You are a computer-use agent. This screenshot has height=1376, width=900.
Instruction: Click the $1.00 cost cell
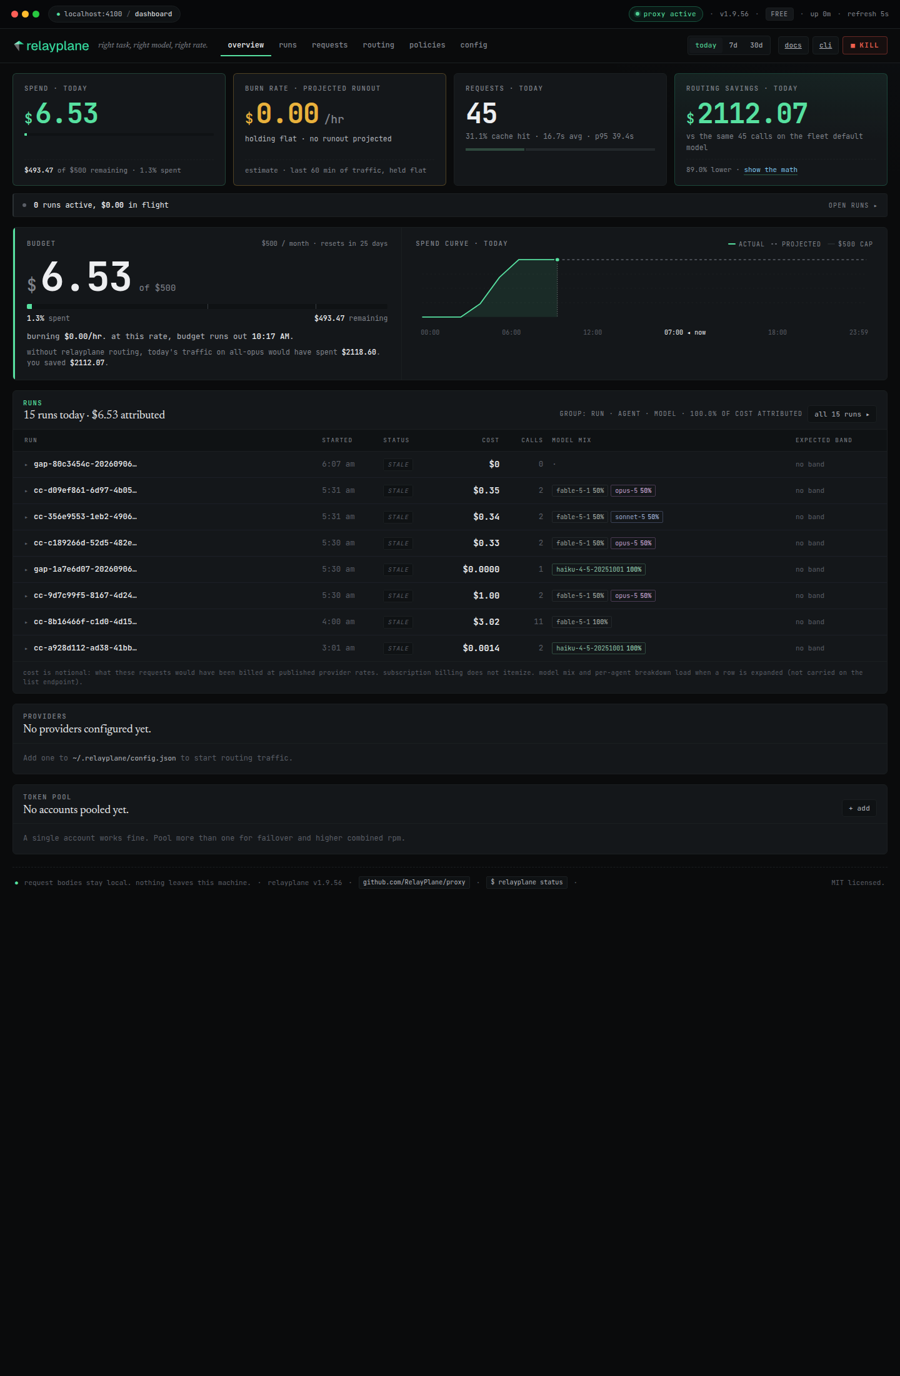coord(486,595)
